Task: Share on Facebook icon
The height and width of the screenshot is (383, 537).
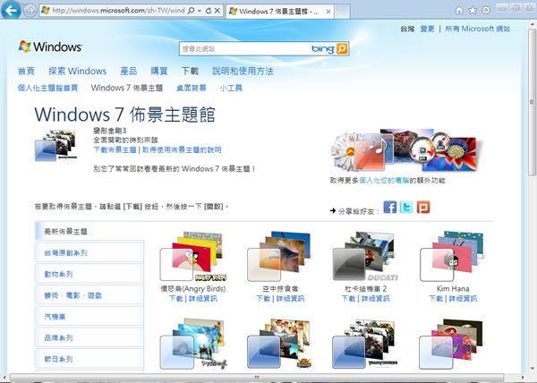Action: 390,207
